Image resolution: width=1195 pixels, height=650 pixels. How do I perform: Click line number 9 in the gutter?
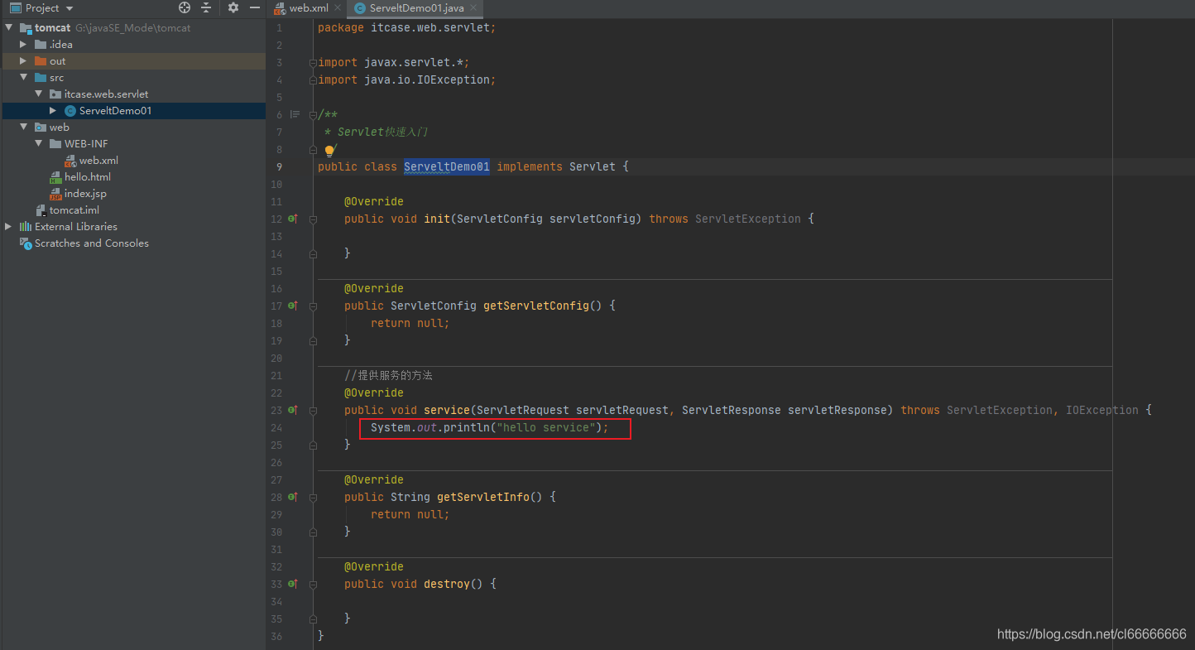click(x=279, y=166)
